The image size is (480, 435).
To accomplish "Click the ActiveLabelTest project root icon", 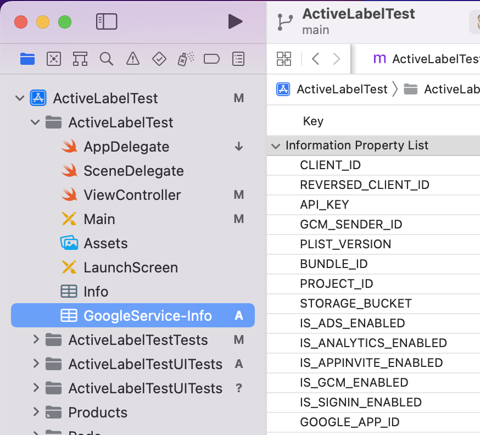I will (x=38, y=98).
